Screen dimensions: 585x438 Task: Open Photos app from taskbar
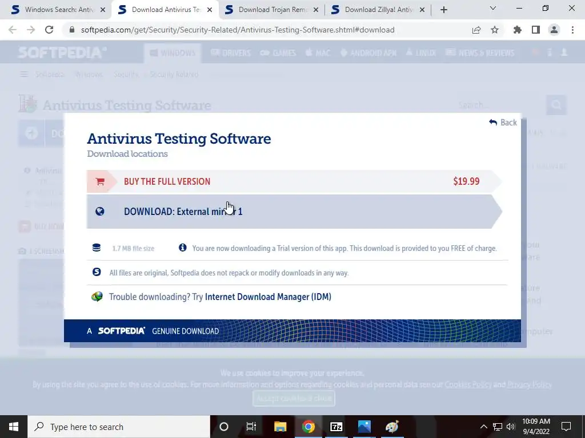point(364,427)
